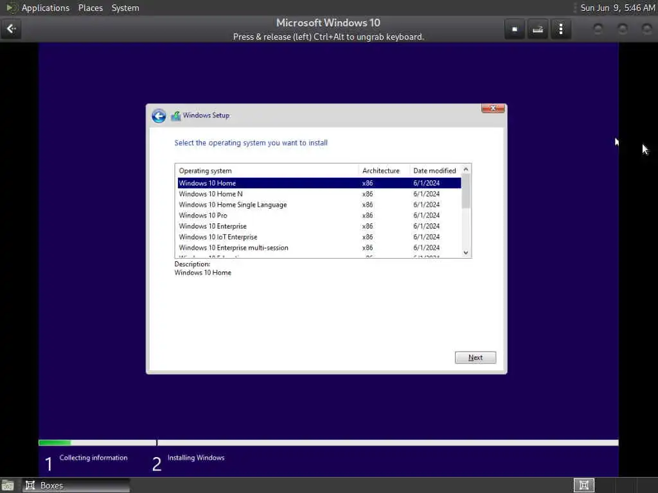Click the show desktop icon in the bottom panel
This screenshot has width=658, height=493.
8,485
